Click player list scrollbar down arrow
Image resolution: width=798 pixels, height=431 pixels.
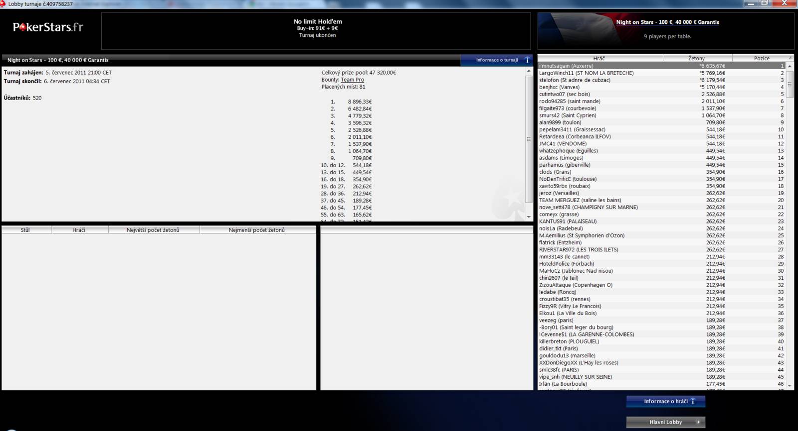click(790, 385)
